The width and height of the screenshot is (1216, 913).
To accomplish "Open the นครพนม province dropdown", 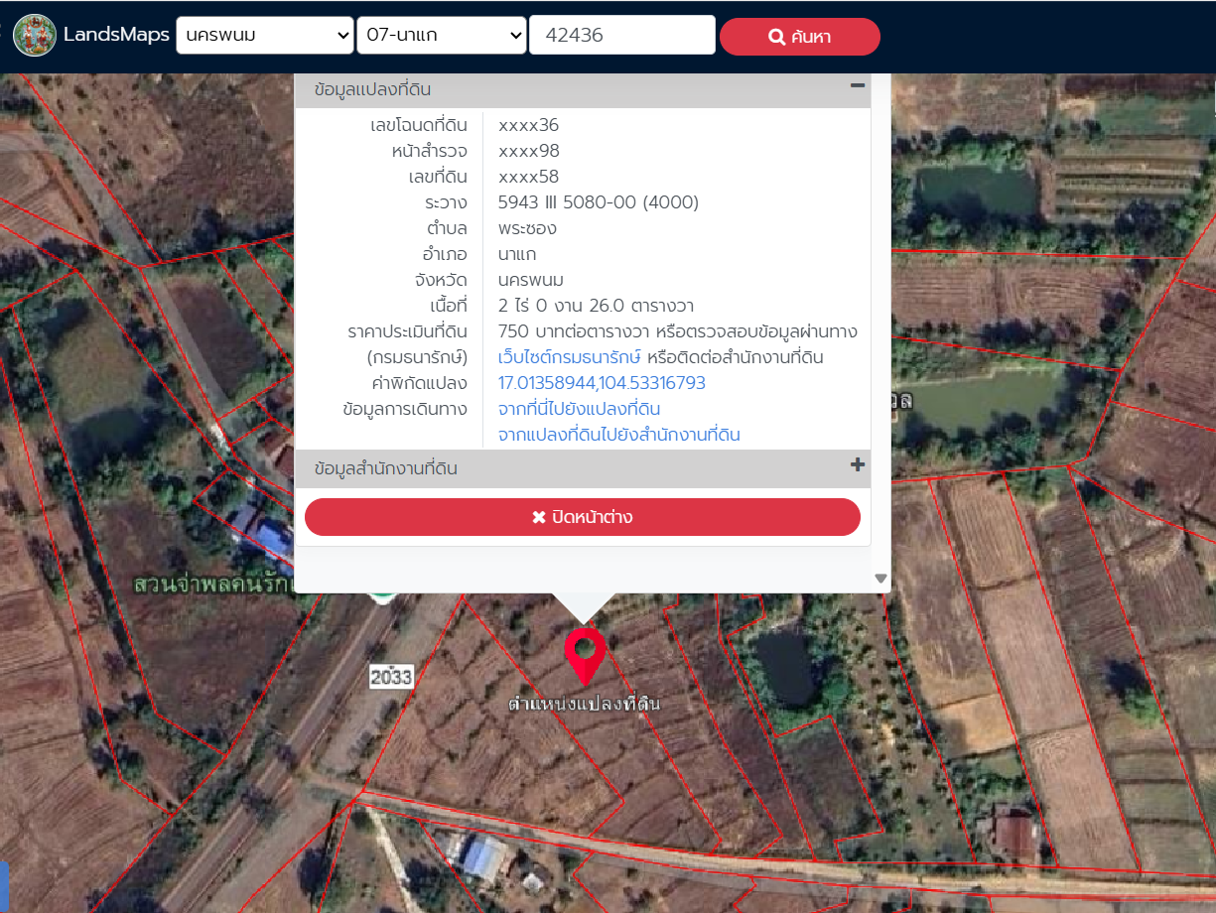I will [265, 36].
